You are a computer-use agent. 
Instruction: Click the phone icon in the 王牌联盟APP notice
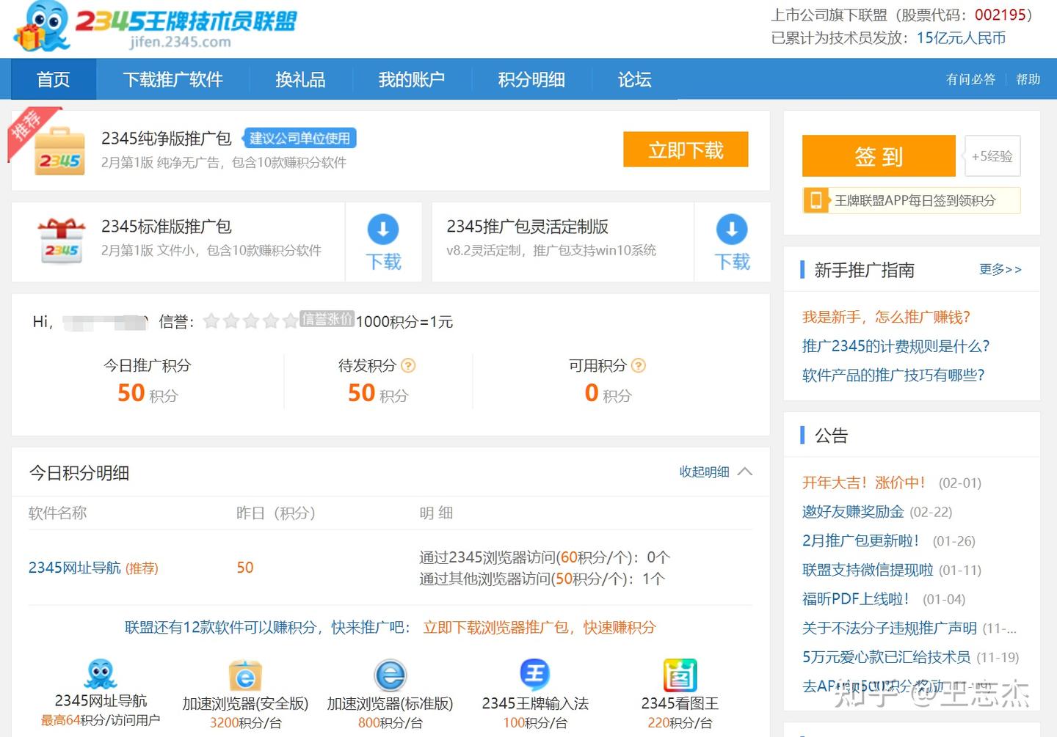point(815,199)
